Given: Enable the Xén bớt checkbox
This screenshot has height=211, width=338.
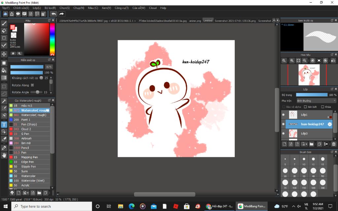Looking at the screenshot, I should coord(305,107).
